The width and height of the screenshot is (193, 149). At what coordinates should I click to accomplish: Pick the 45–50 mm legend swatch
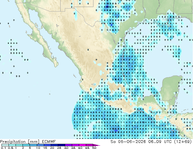pyautogui.click(x=89, y=145)
